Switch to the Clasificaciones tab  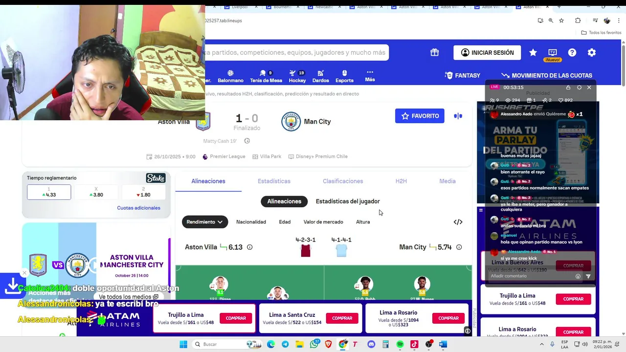[x=343, y=181]
